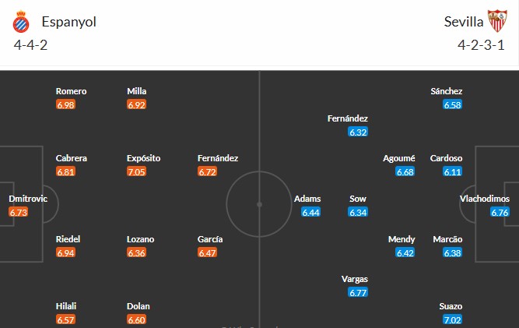This screenshot has height=328, width=519.
Task: Click Sevilla's Fernández rated 6.32
Action: tap(348, 118)
